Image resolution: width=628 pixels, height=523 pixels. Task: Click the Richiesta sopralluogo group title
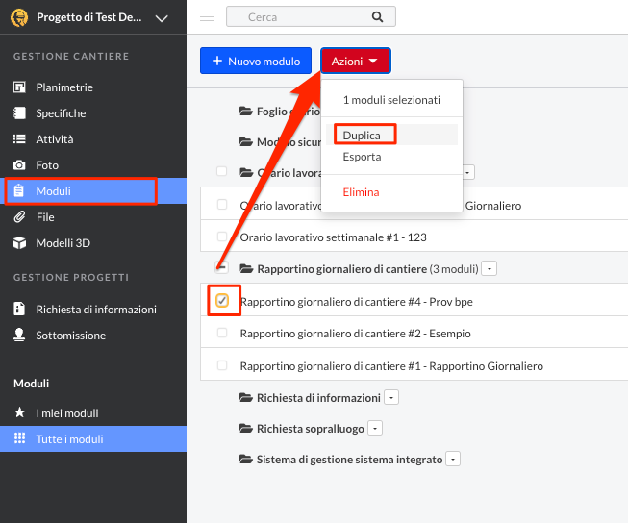click(x=311, y=429)
